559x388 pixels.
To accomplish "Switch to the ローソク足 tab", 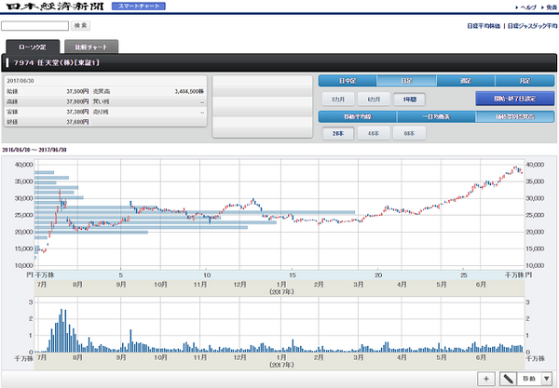I will pos(33,47).
